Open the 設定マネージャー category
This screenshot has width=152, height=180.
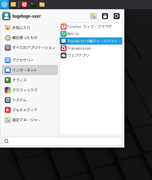30,120
